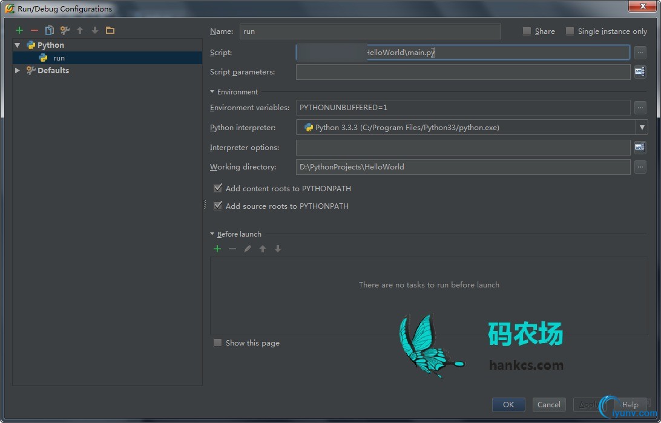
Task: Add a new run configuration
Action: coord(19,30)
